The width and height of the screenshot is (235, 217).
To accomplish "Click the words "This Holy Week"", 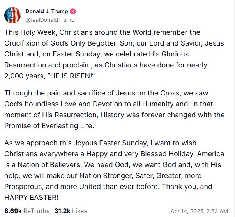I will tap(31, 32).
